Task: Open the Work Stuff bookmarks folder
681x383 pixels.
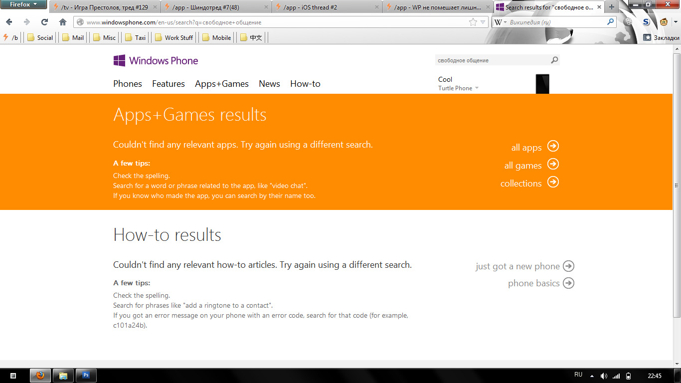Action: tap(174, 37)
